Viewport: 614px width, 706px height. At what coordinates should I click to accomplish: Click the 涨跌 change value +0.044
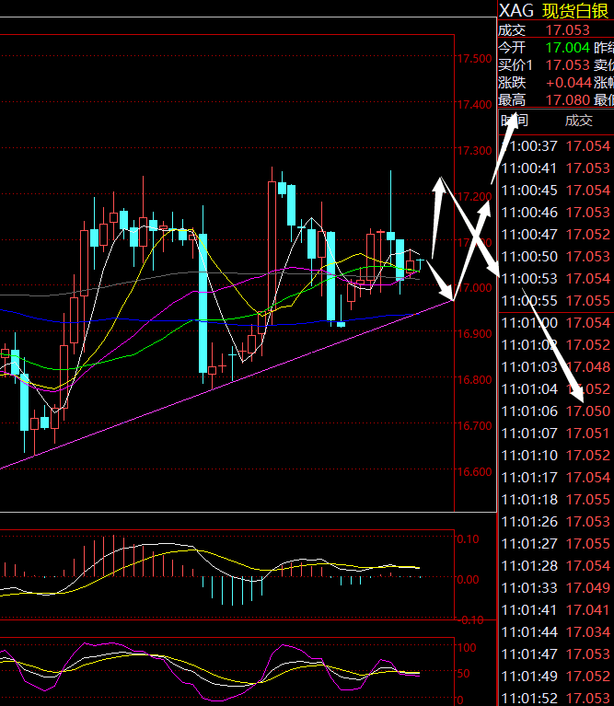(x=569, y=83)
